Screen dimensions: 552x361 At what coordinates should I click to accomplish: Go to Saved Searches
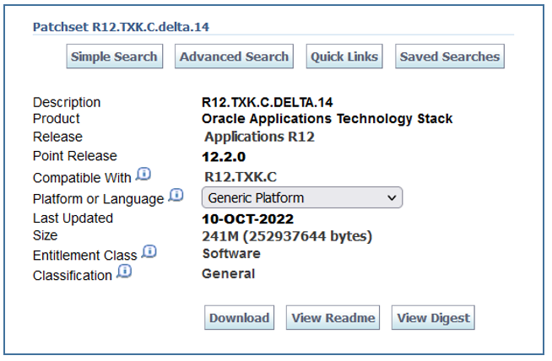(x=450, y=57)
